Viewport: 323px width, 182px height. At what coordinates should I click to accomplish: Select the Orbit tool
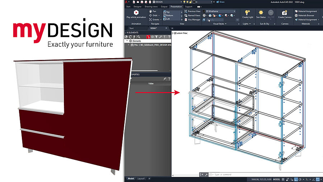point(153,15)
